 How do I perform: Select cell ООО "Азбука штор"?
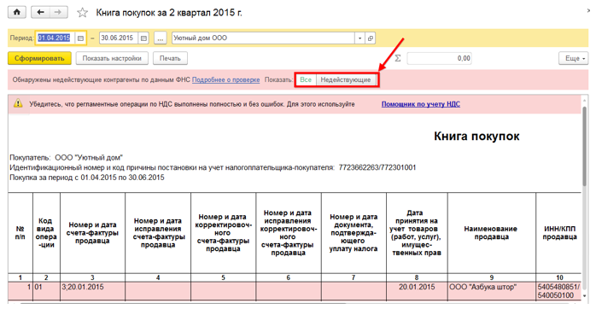pyautogui.click(x=492, y=291)
